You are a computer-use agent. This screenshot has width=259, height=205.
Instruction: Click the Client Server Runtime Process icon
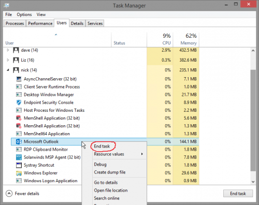[x=19, y=87]
